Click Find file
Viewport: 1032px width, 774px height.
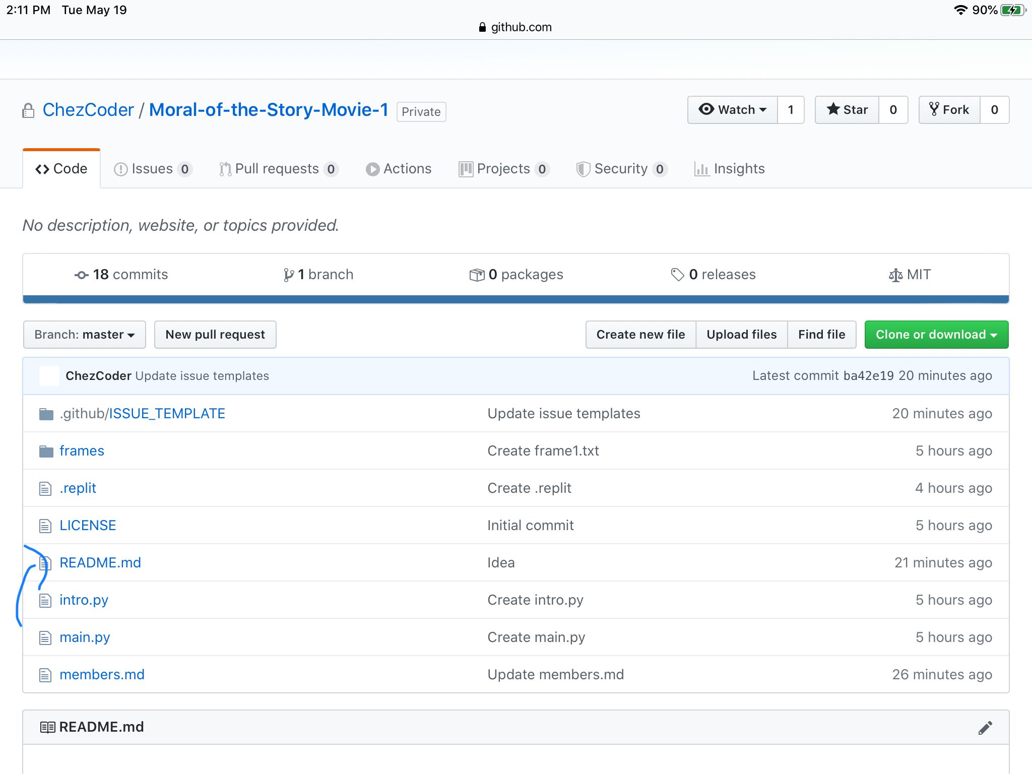pyautogui.click(x=822, y=335)
